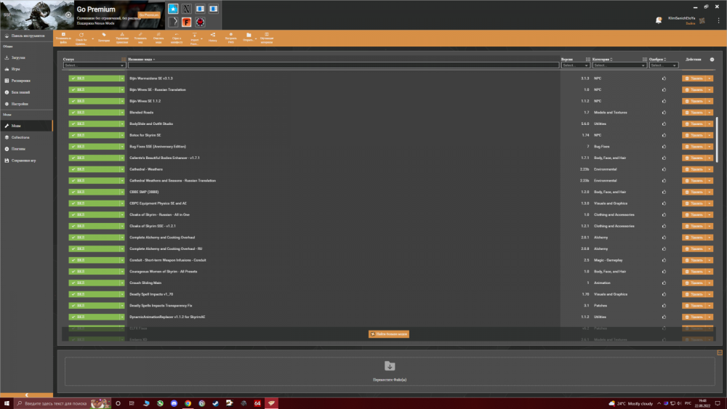Viewport: 727px width, 409px height.
Task: Open Extensions in sidebar
Action: 26,81
